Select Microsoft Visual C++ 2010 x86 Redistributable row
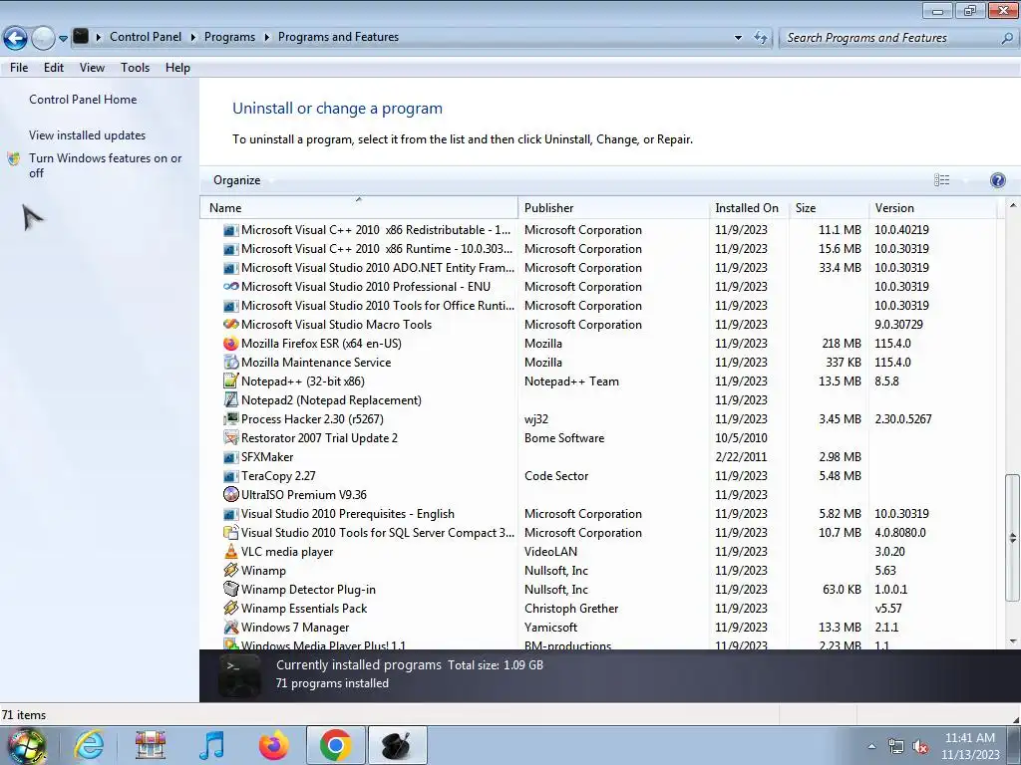This screenshot has height=765, width=1021. (598, 230)
